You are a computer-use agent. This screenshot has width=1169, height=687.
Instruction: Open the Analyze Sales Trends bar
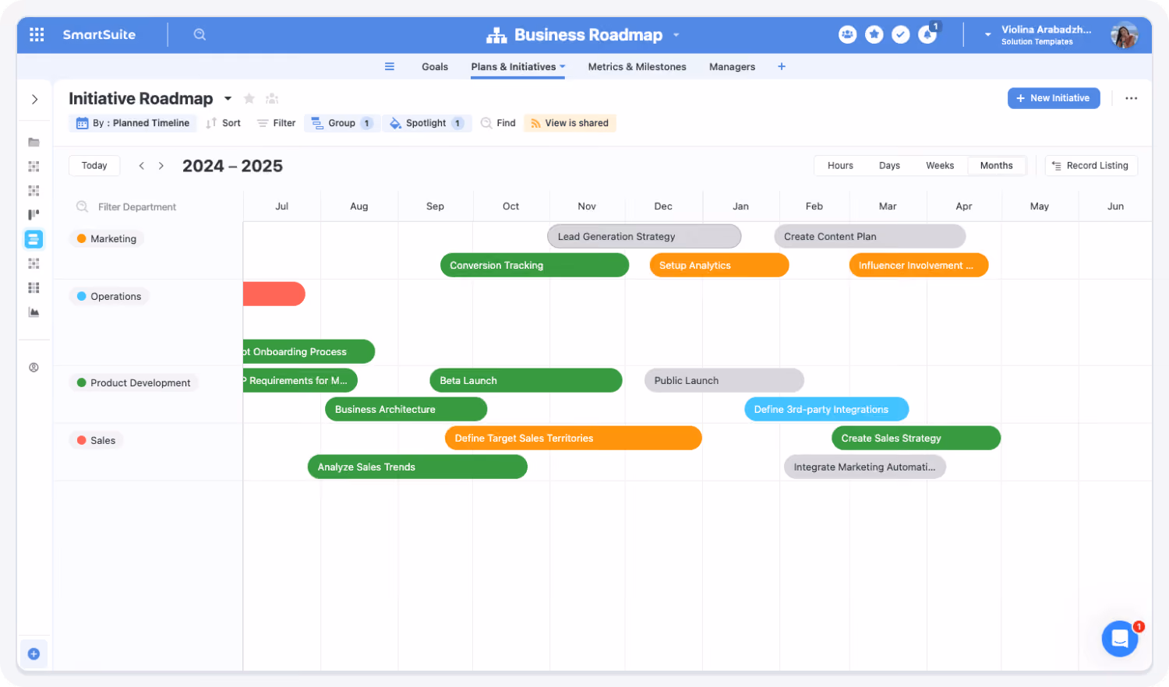click(418, 467)
